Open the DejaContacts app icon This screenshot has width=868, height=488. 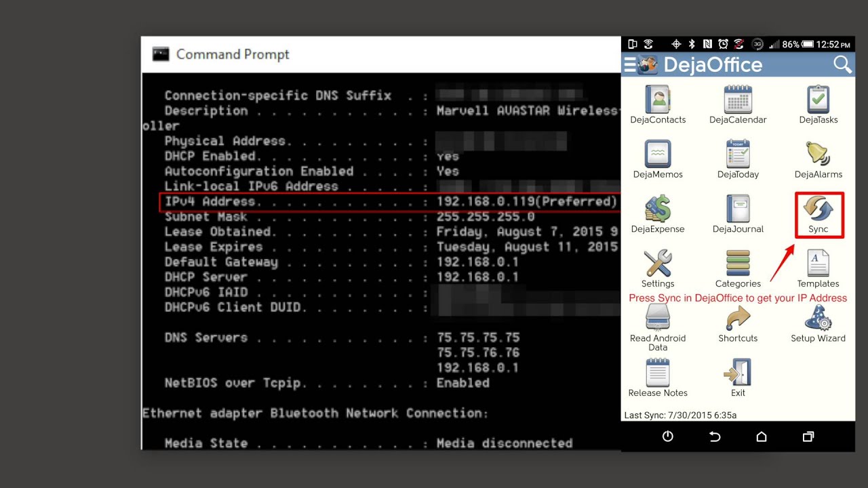[x=658, y=100]
